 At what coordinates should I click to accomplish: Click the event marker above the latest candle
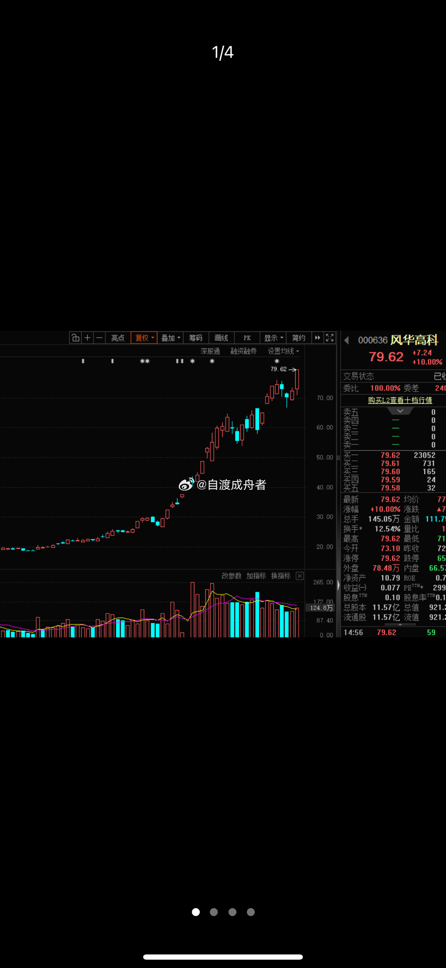277,361
